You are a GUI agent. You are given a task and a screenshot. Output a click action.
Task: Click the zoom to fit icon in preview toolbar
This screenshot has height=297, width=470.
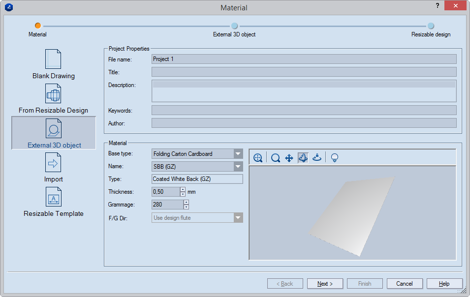point(258,158)
